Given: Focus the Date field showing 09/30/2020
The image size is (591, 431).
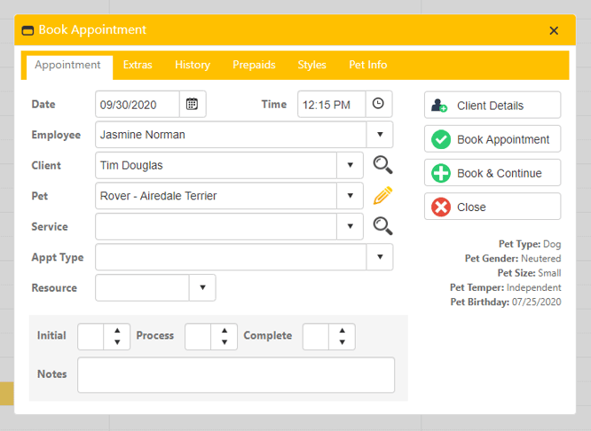Looking at the screenshot, I should (138, 105).
